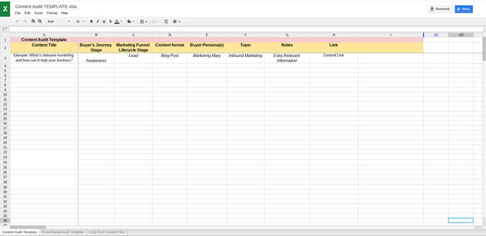The image size is (486, 236).
Task: Click the formula fx icon
Action: pyautogui.click(x=5, y=29)
